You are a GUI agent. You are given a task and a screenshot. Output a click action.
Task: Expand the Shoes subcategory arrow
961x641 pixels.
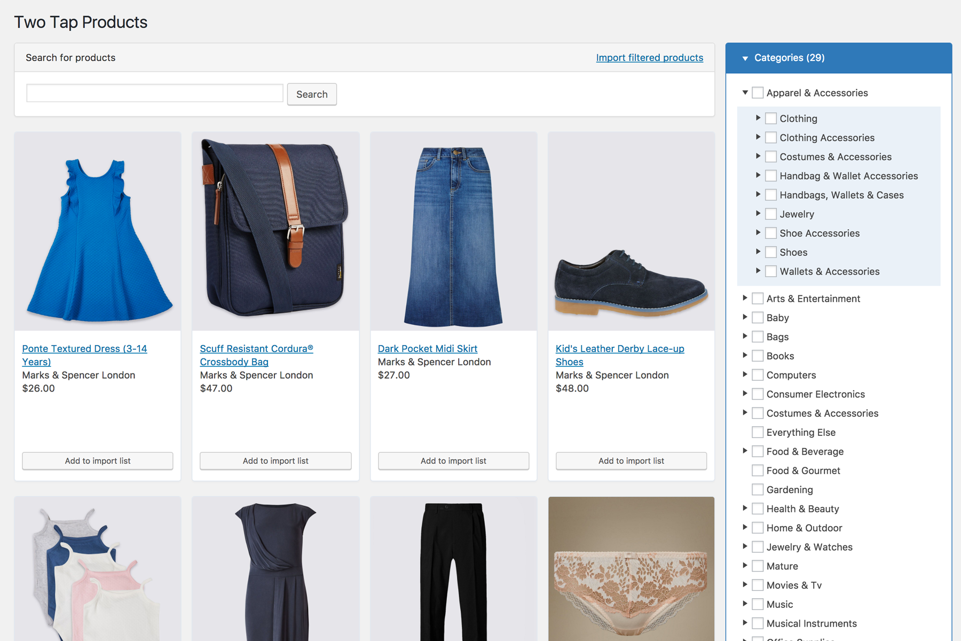click(758, 252)
